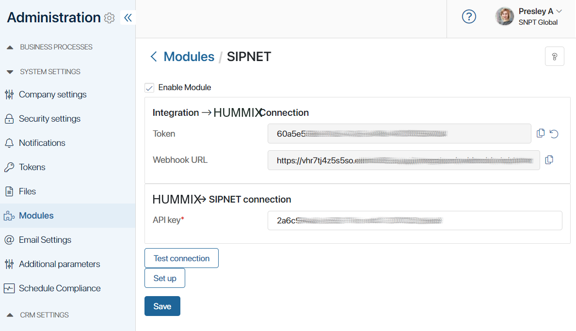Open Files in the sidebar
This screenshot has height=331, width=576.
click(x=27, y=191)
